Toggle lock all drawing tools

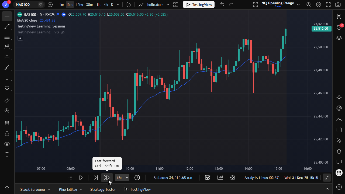[x=7, y=134]
